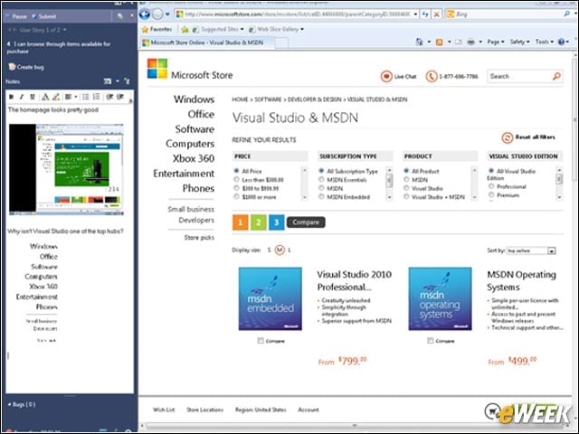Click the RSS feeds icon in command bar

tap(440, 42)
